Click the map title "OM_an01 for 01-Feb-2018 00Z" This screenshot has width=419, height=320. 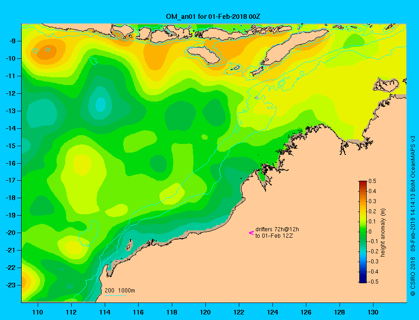(x=213, y=17)
